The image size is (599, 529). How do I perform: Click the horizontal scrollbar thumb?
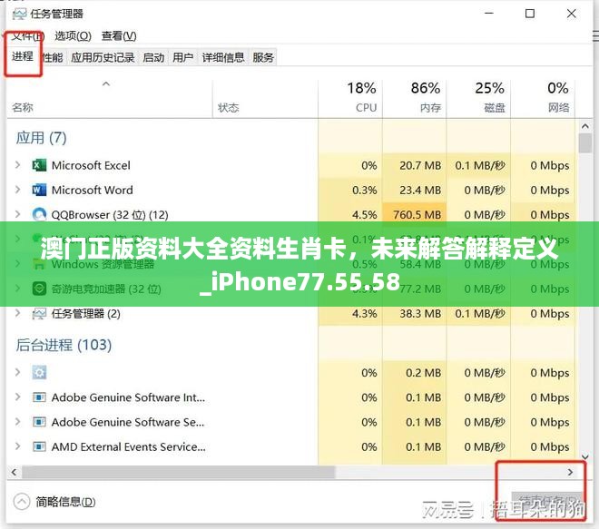tap(179, 472)
